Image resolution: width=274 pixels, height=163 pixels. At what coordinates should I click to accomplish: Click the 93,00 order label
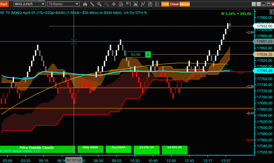pyautogui.click(x=135, y=55)
